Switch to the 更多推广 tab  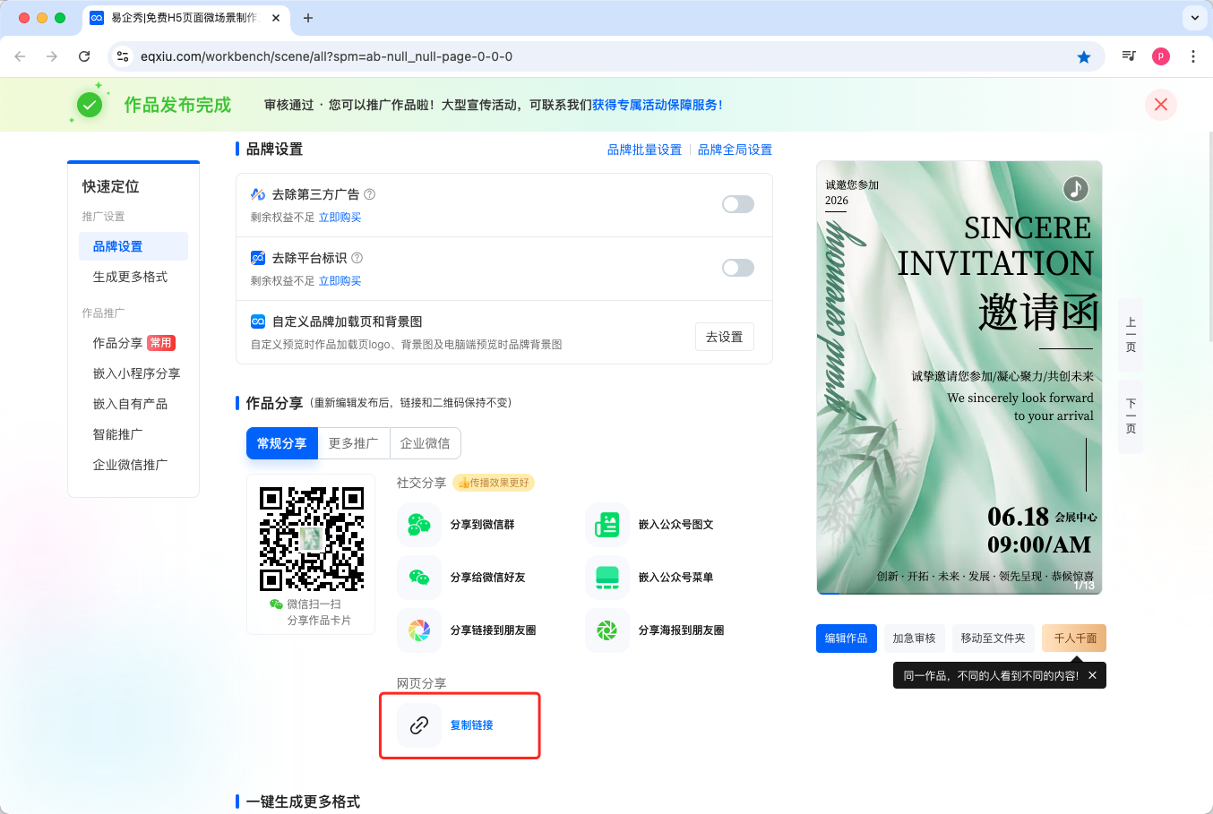coord(353,443)
